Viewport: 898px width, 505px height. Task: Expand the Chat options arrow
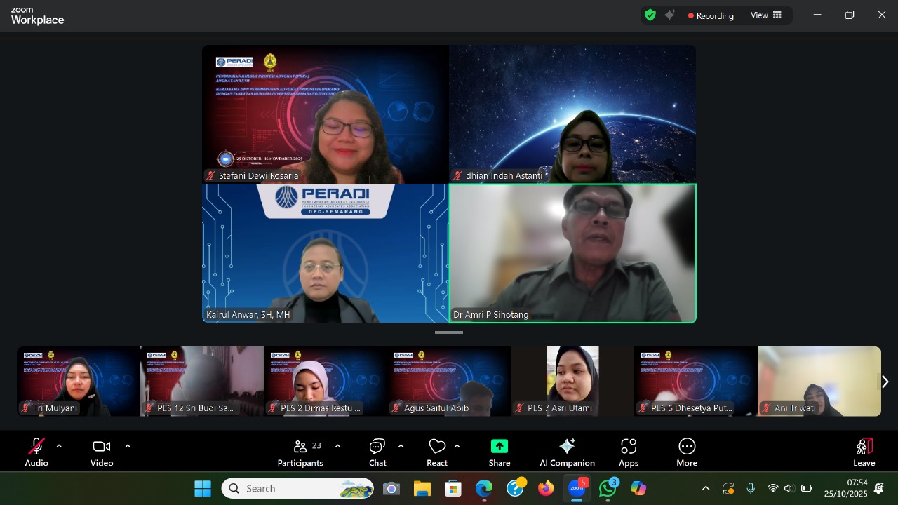pos(401,446)
